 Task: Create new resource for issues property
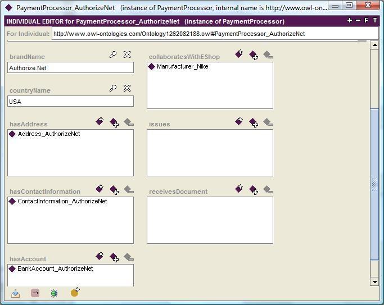(239, 121)
